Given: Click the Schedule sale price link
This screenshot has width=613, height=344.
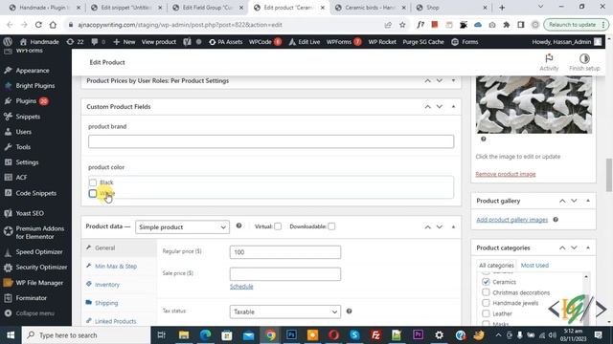Looking at the screenshot, I should 241,287.
